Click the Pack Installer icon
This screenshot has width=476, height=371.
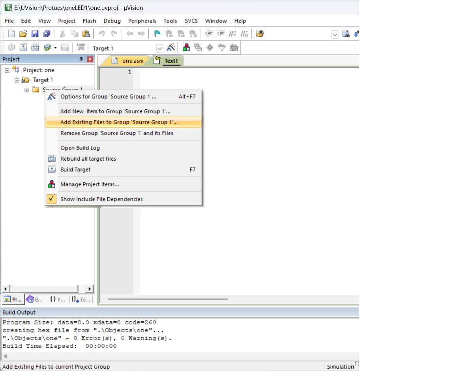coord(234,48)
